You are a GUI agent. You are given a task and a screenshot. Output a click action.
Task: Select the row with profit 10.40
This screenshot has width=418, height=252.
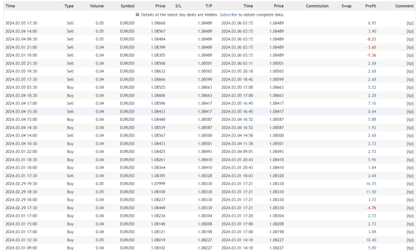click(x=209, y=240)
